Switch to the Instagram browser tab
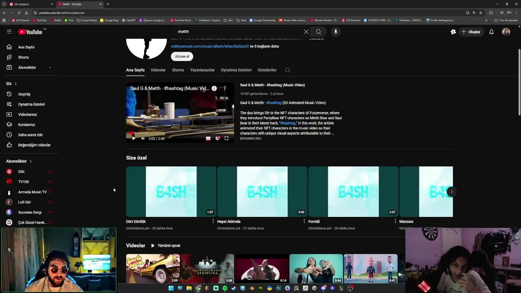The image size is (521, 293). coord(32,4)
